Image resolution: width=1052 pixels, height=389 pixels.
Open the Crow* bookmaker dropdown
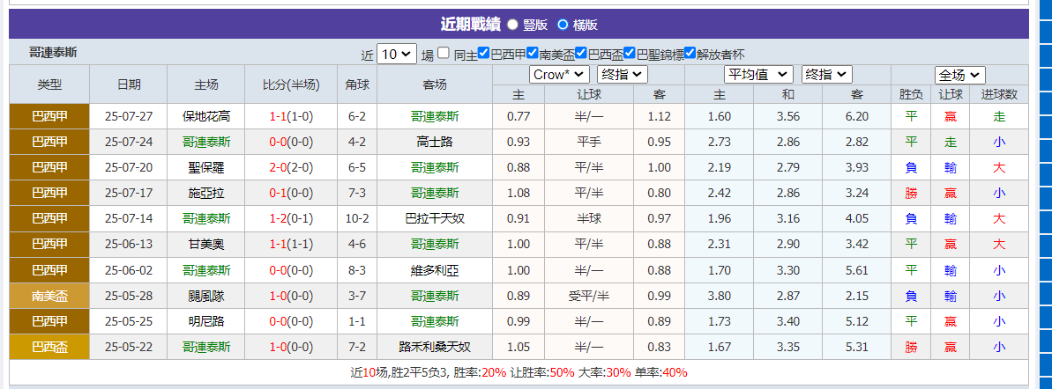pos(560,75)
